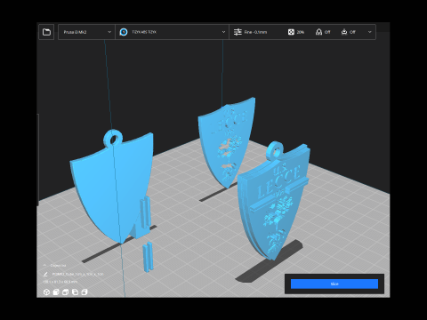The height and width of the screenshot is (320, 427).
Task: Click the support icon showing Off
Action: coord(318,32)
